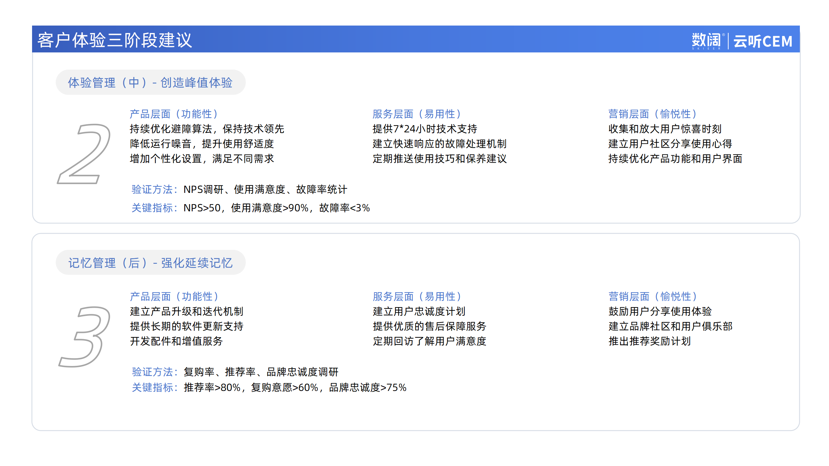Viewport: 829px width, 466px height.
Task: Click the line 建立品牌社区和用户俱乐部
Action: 670,326
